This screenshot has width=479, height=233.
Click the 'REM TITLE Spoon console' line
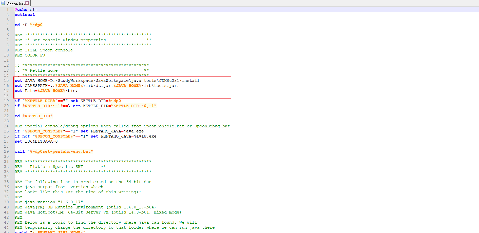44,50
